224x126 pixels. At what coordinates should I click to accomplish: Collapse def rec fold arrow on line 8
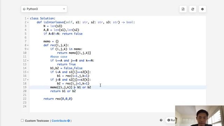click(x=28, y=45)
